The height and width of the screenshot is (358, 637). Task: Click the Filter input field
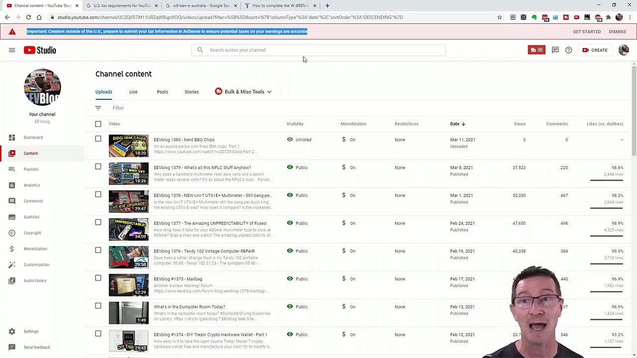118,108
